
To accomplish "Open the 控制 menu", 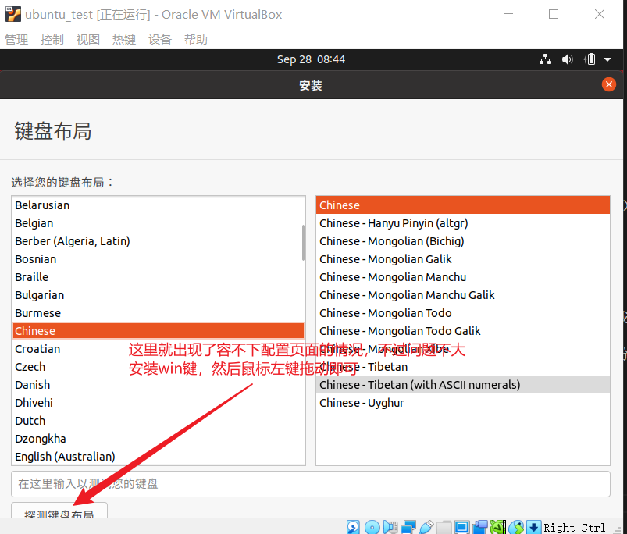I will tap(52, 40).
